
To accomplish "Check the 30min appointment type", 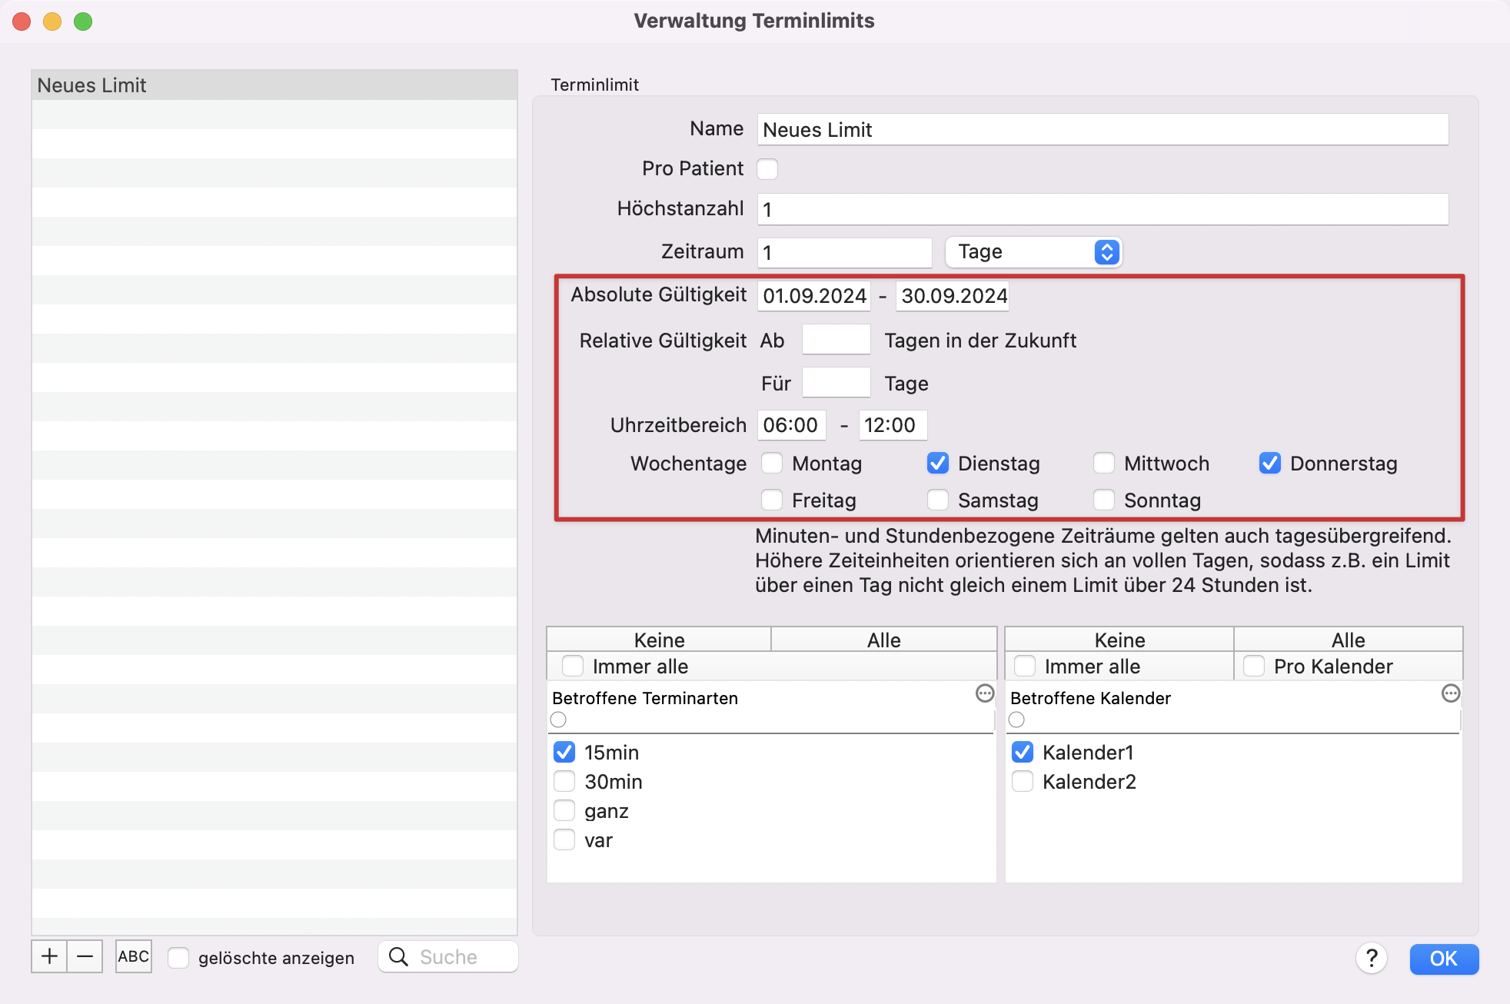I will click(564, 781).
